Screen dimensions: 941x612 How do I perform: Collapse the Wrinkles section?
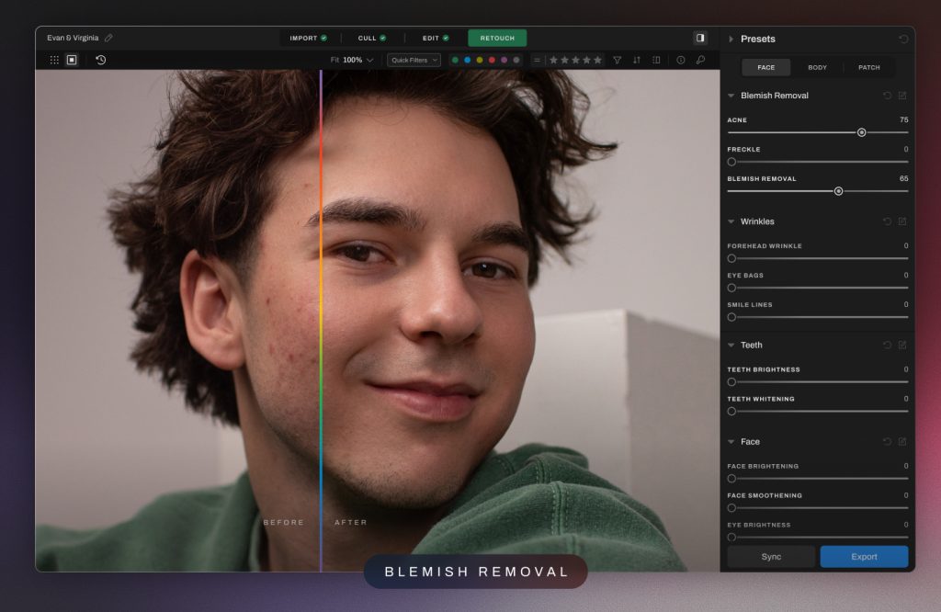click(731, 221)
